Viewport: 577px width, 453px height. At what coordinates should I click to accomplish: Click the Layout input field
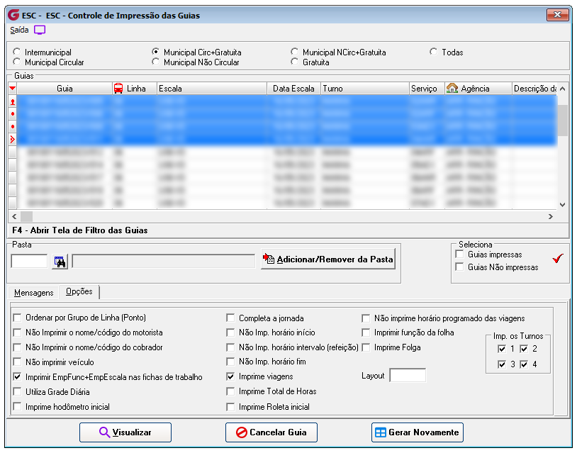pos(408,375)
